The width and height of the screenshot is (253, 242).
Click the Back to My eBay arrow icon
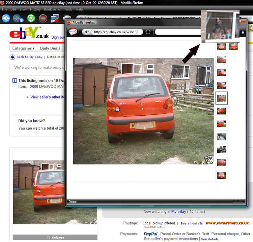coord(12,57)
